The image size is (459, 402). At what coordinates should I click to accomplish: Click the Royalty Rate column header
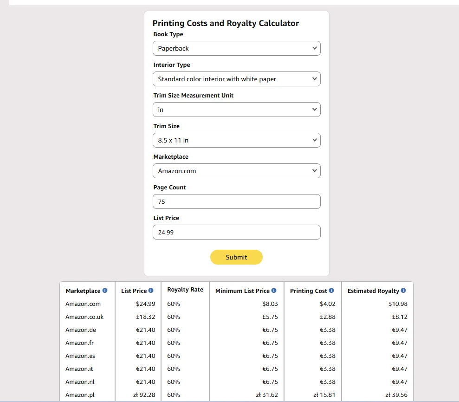coord(185,290)
